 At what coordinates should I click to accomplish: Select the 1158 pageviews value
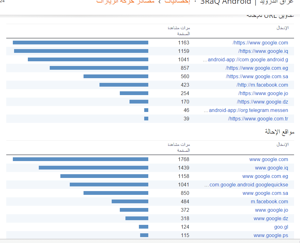pyautogui.click(x=184, y=176)
